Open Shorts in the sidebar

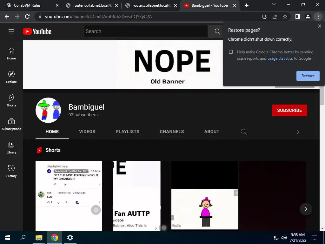tap(11, 101)
